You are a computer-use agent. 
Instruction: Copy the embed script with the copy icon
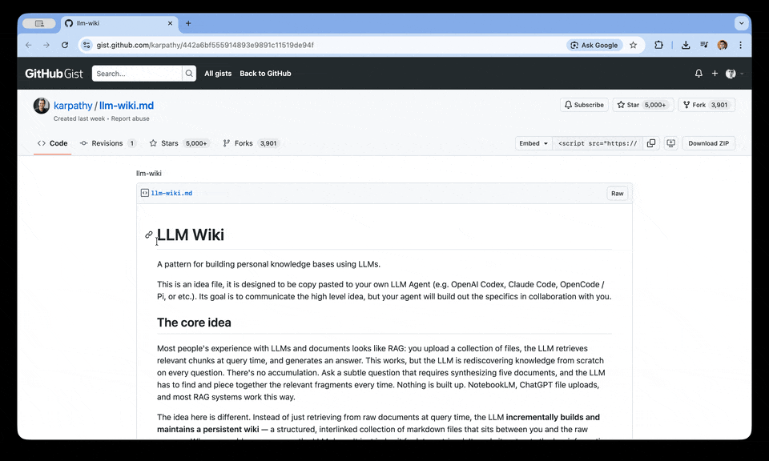650,143
